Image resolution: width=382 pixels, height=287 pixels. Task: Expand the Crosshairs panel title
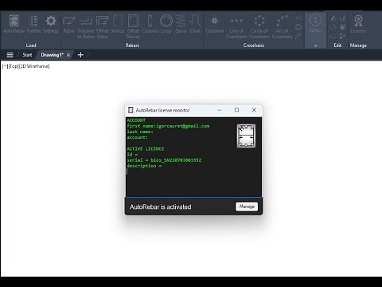(x=254, y=45)
